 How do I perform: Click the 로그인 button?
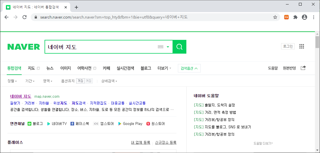[x=288, y=46]
